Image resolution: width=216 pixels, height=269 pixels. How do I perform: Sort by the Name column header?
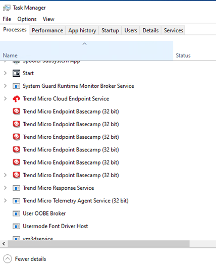tap(86, 51)
